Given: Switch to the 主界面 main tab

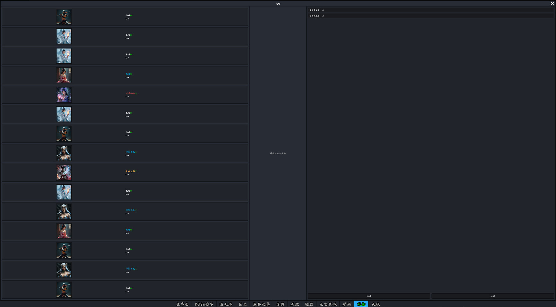Looking at the screenshot, I should (x=182, y=304).
